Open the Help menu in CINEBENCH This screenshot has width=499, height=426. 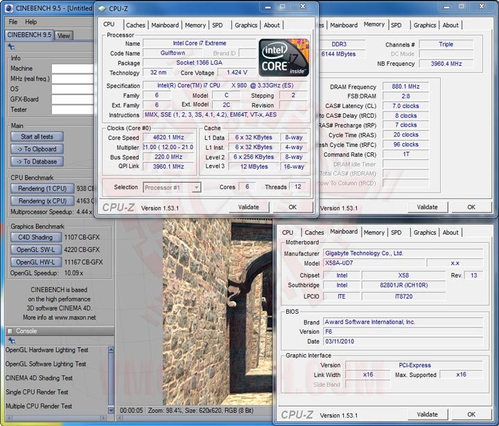pos(31,22)
